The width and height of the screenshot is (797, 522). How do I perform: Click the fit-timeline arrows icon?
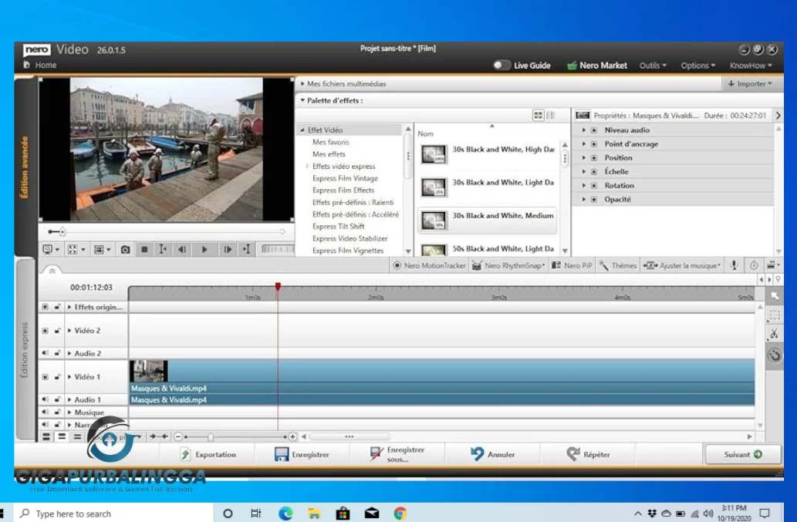click(x=159, y=436)
